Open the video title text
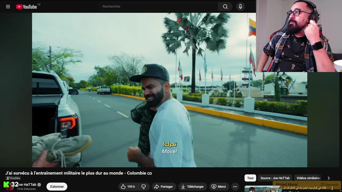342x192 pixels. click(x=79, y=173)
